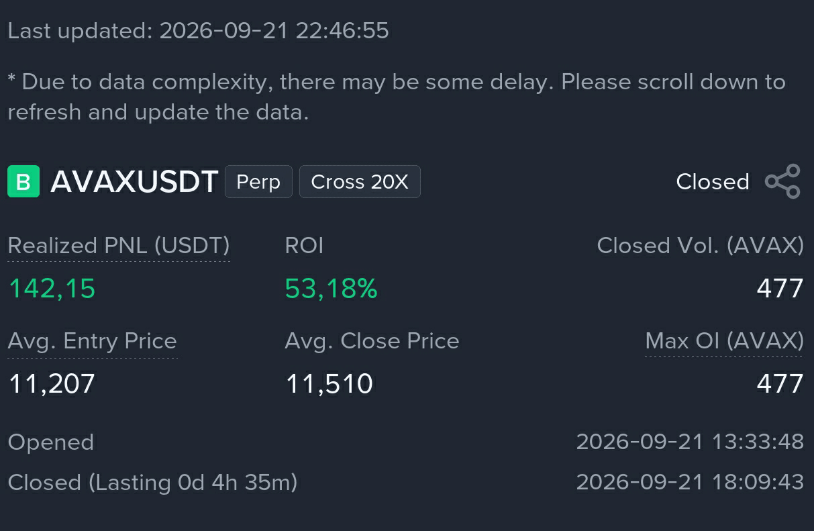The image size is (814, 531).
Task: Tap the Closed Vol. (AVAX) label
Action: click(700, 246)
